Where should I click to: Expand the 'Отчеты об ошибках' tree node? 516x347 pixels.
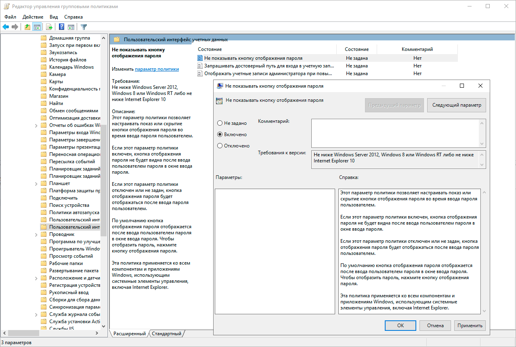point(36,125)
